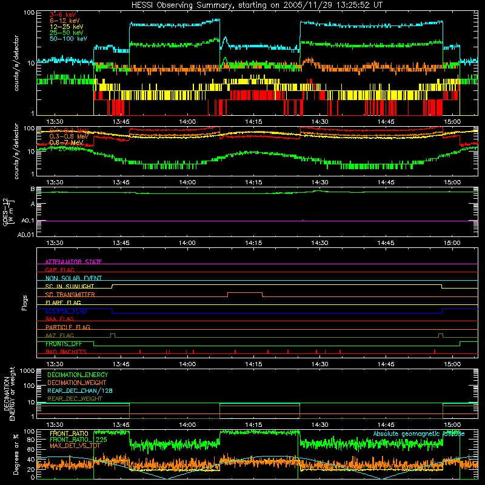This screenshot has width=485, height=485.
Task: Click the ATTENUATOR_STATE flag label
Action: coord(73,262)
